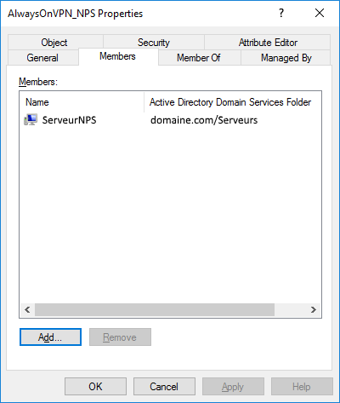
Task: Sort by the Name column header
Action: point(82,102)
